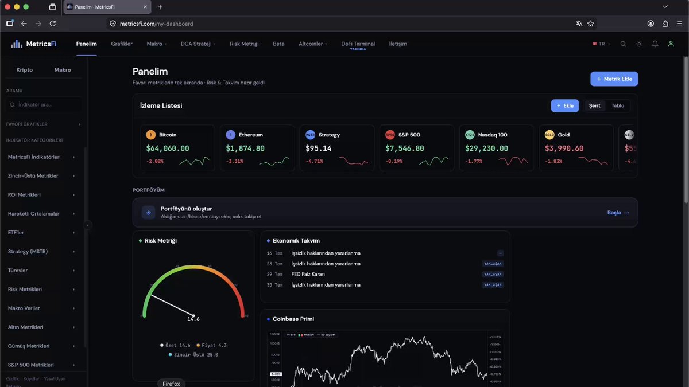Bookmark this page with the star icon
689x387 pixels.
tap(590, 24)
